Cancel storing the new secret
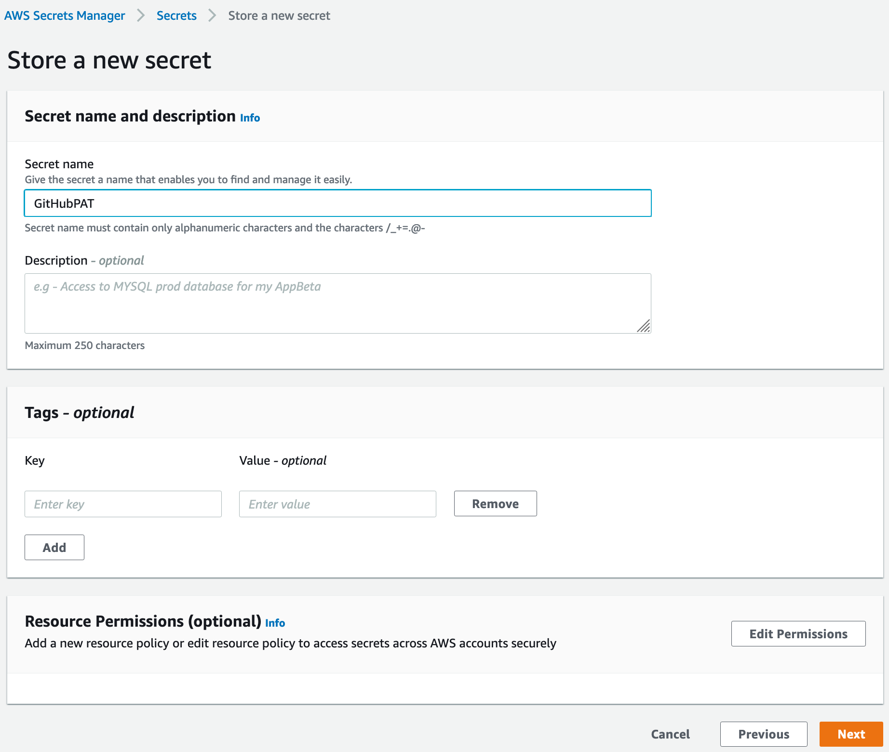This screenshot has width=889, height=752. click(x=670, y=734)
